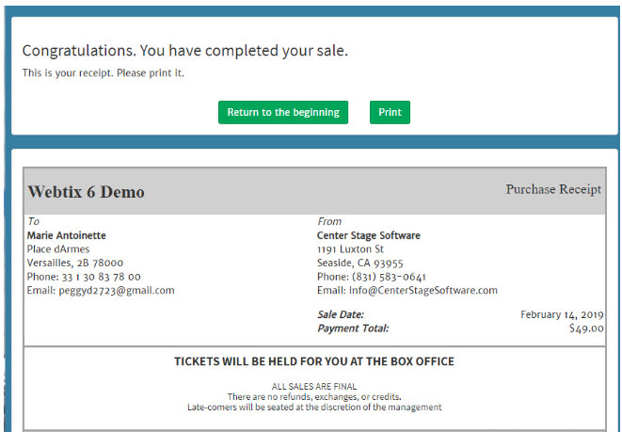
Task: Click the Info@CenterStageSoftware.com email
Action: [423, 291]
